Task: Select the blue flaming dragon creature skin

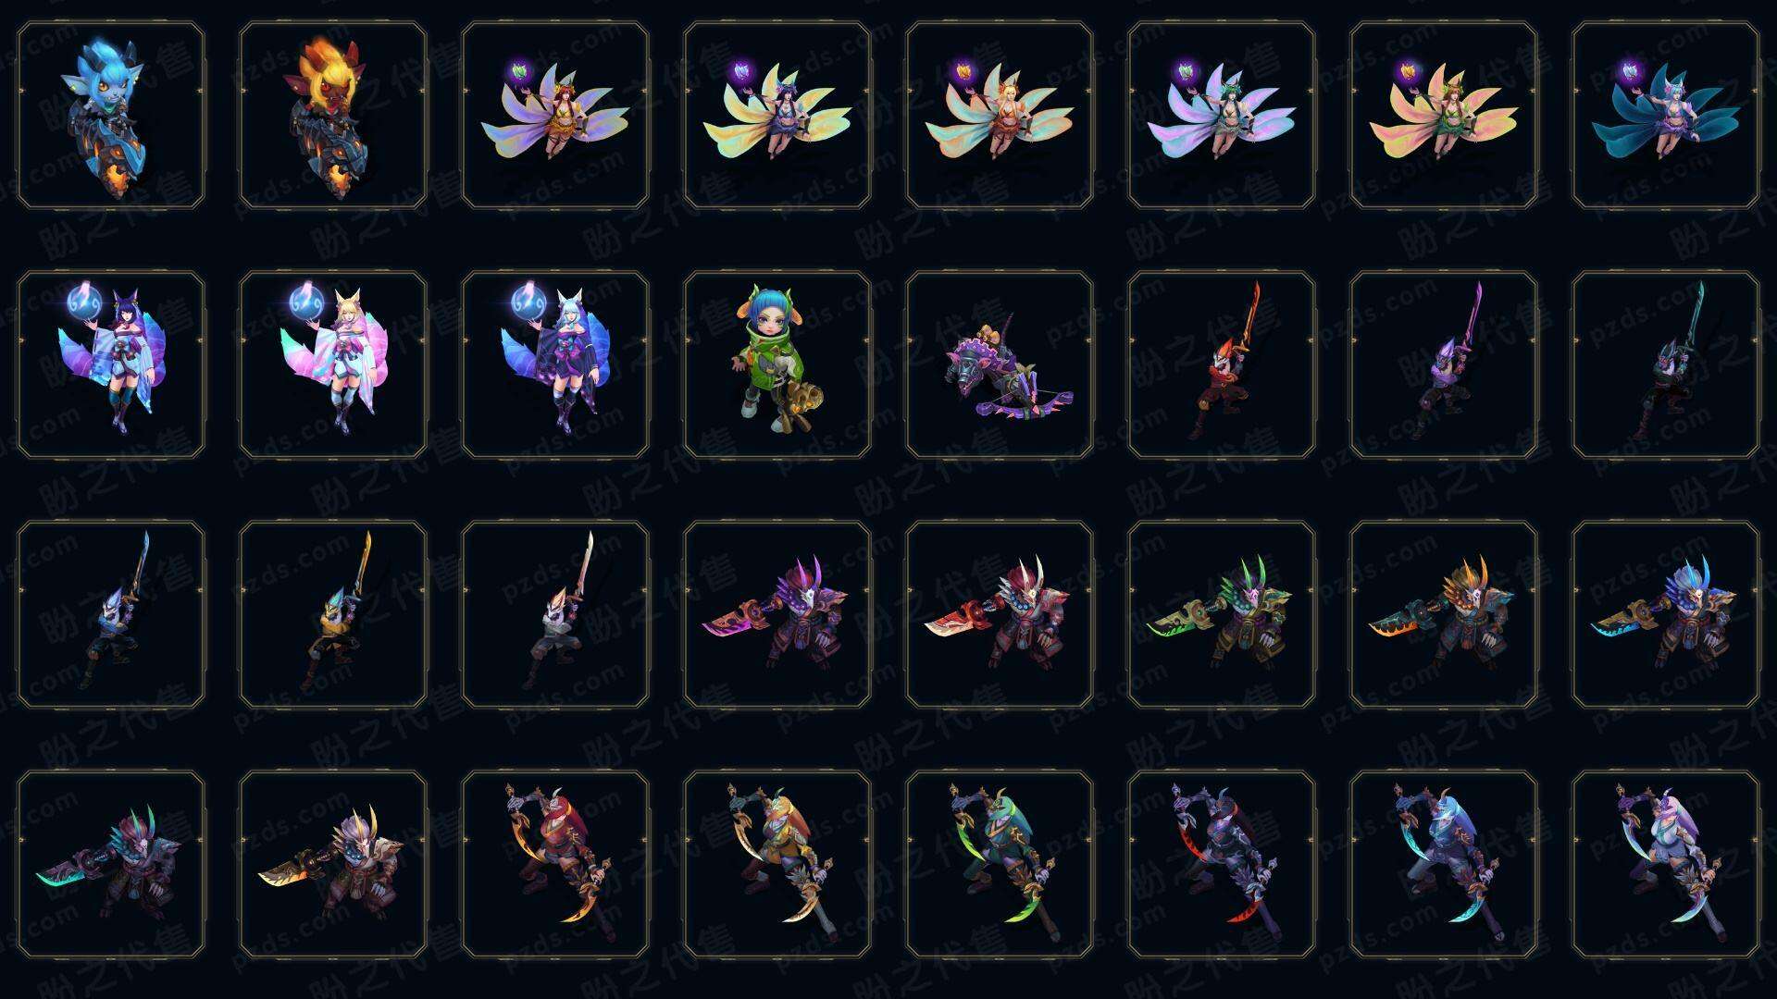Action: 111,116
